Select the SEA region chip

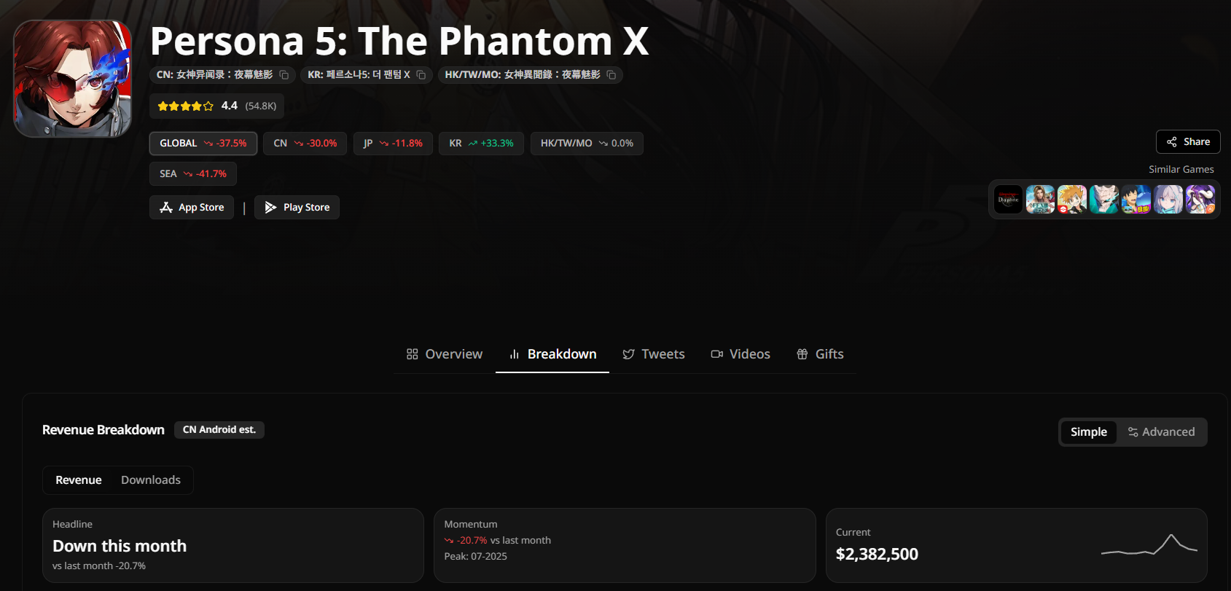coord(193,174)
